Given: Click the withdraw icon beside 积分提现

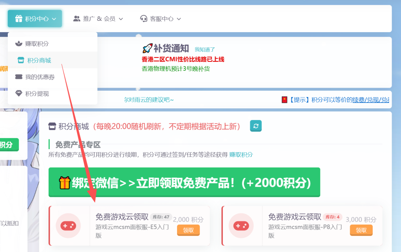Looking at the screenshot, I should 18,94.
